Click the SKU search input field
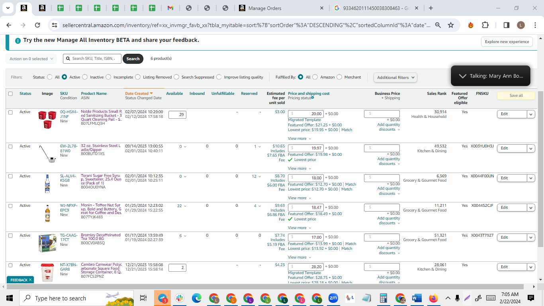Viewport: 544px width, 306px height. [x=92, y=59]
